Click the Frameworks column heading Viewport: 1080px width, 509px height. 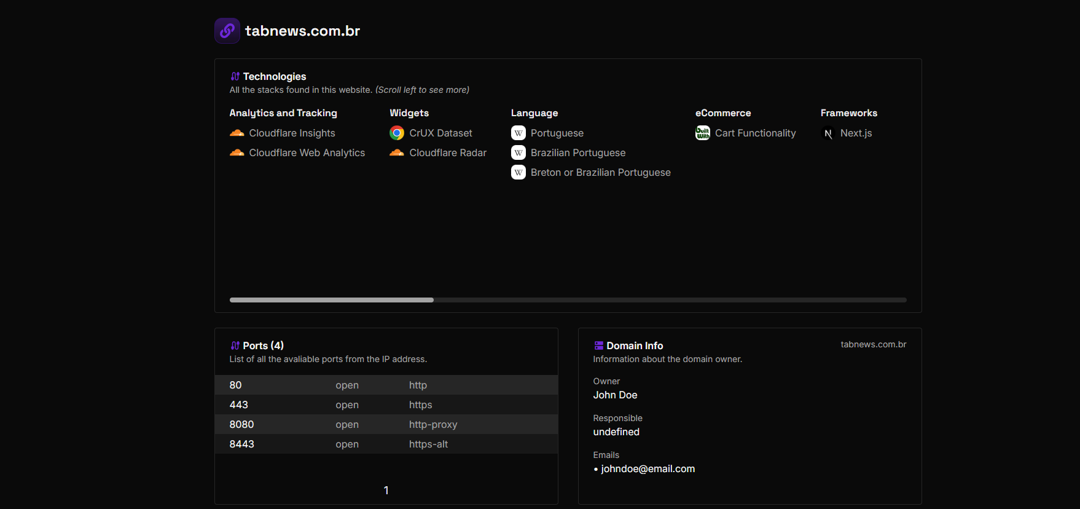coord(849,113)
